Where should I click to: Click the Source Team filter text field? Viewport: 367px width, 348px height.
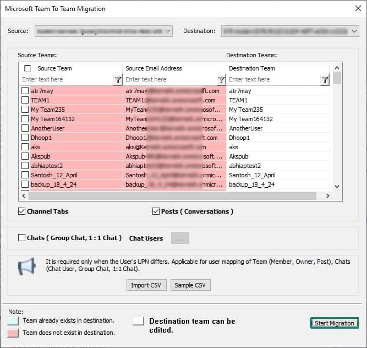[67, 79]
